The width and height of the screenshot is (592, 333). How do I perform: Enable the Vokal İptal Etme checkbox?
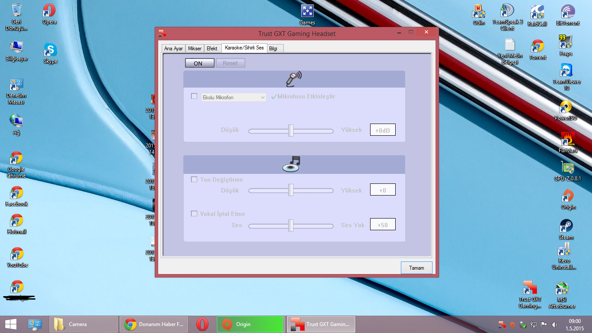click(x=194, y=213)
